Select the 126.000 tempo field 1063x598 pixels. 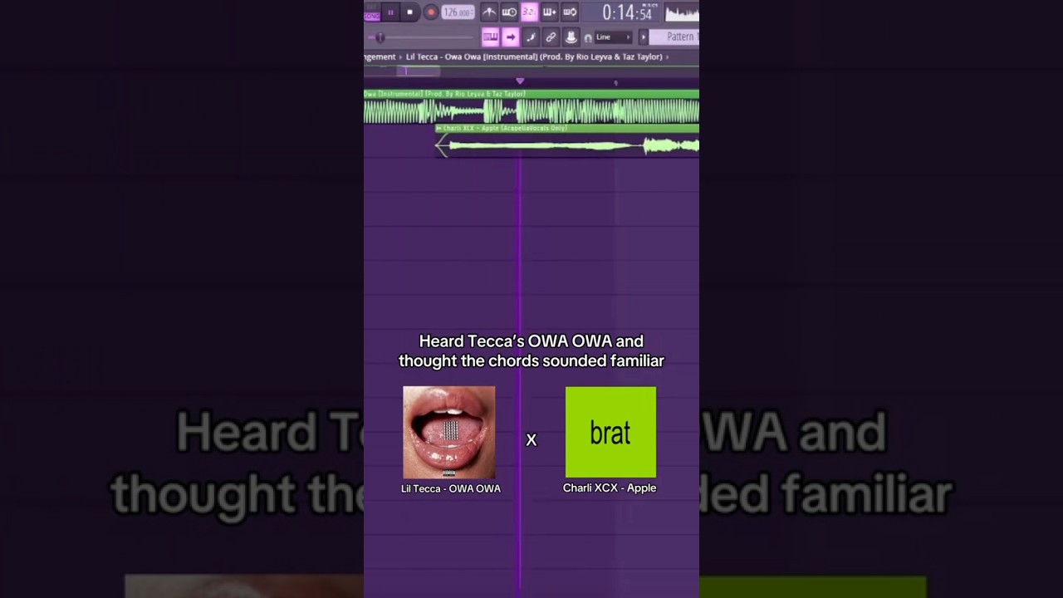(x=458, y=12)
